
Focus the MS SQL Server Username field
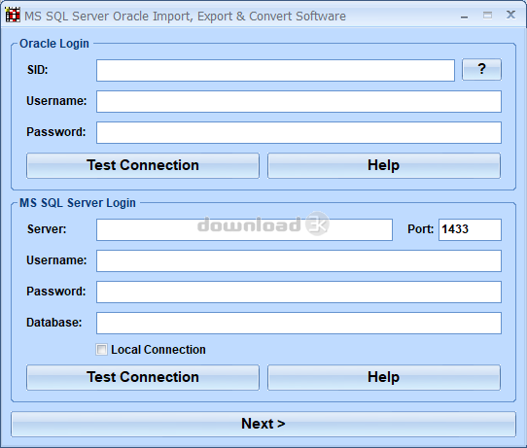[299, 261]
